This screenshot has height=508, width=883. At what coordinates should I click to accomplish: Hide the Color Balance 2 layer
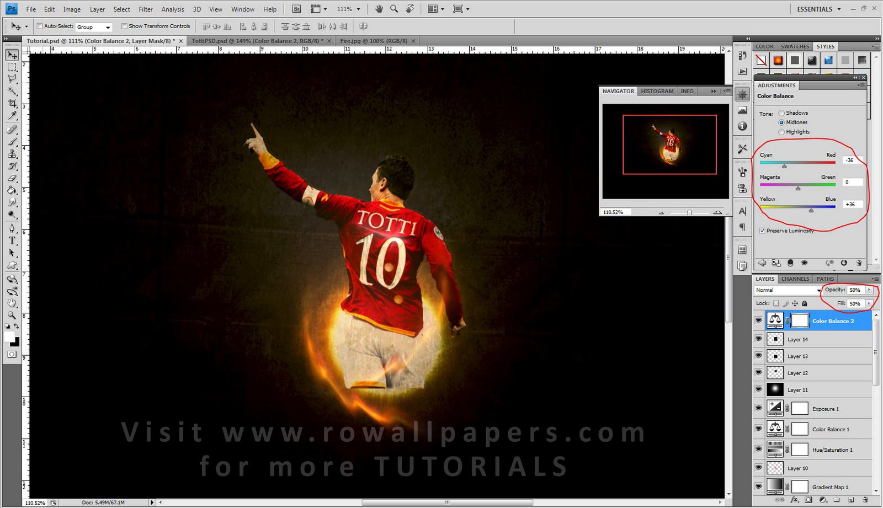[759, 320]
